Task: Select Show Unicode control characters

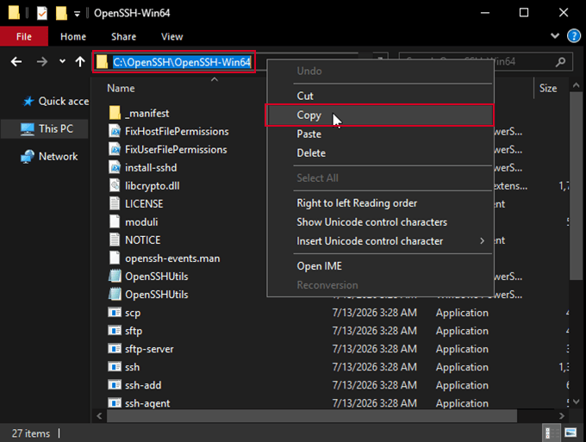Action: click(x=380, y=222)
